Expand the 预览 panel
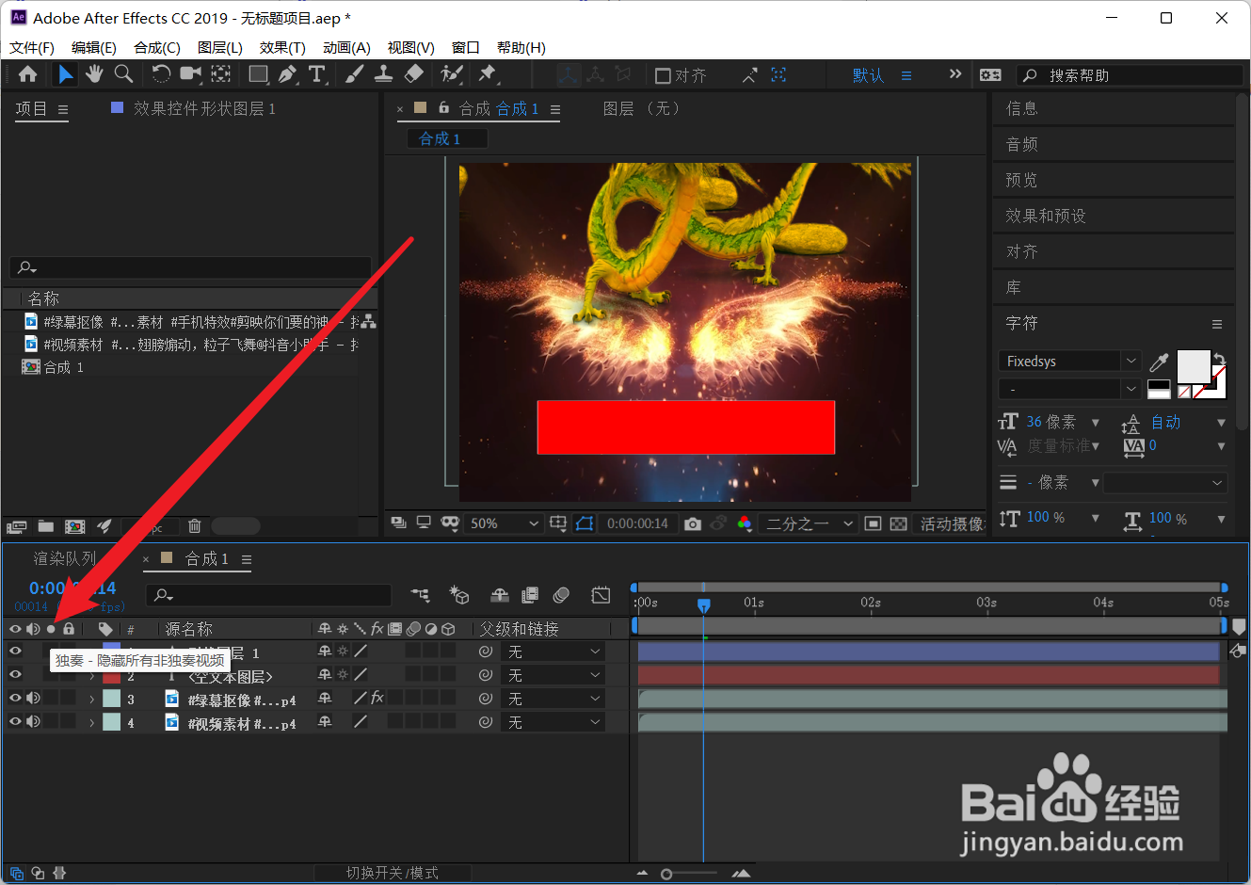 tap(1021, 180)
